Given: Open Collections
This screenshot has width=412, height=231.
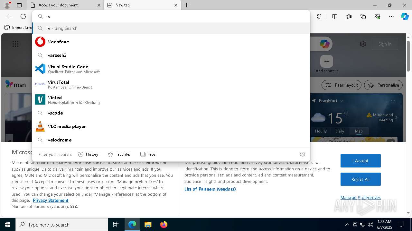Looking at the screenshot, I should pos(363,16).
